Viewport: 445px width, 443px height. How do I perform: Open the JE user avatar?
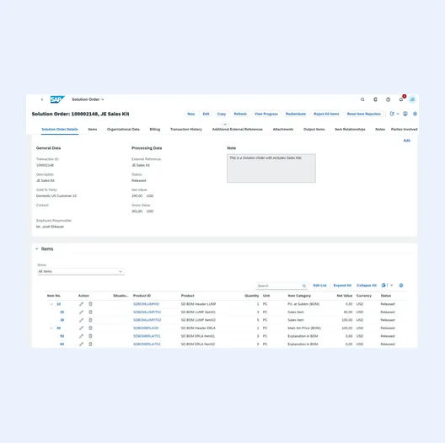(412, 99)
